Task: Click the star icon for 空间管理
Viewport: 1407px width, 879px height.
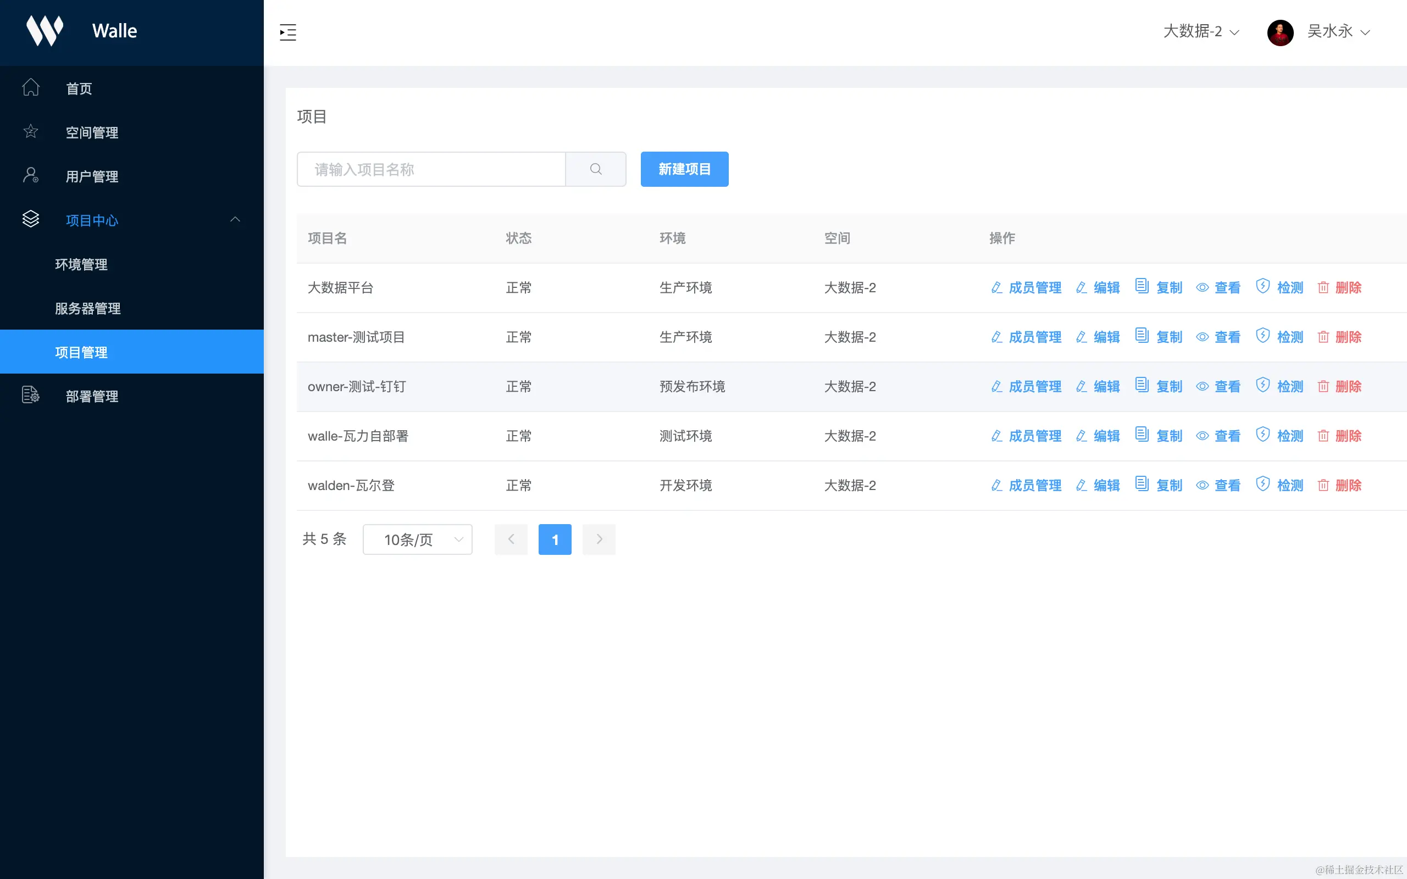Action: coord(31,132)
